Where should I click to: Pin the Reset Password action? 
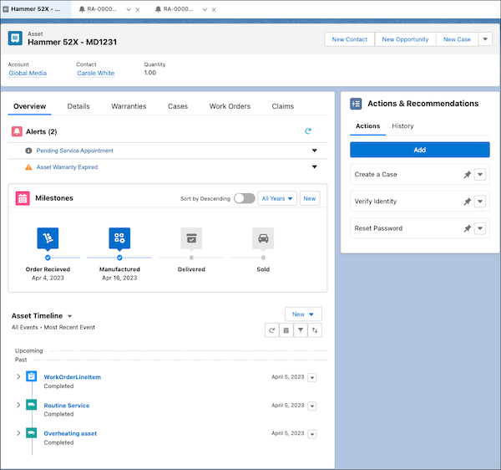[467, 228]
